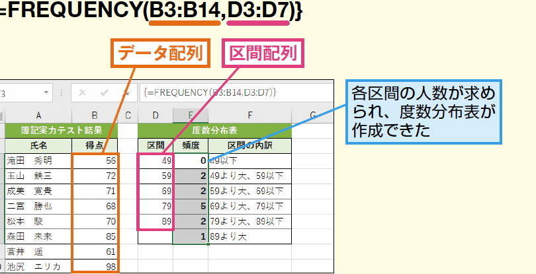Click frequency cell showing 1
The height and width of the screenshot is (274, 536).
[x=191, y=236]
